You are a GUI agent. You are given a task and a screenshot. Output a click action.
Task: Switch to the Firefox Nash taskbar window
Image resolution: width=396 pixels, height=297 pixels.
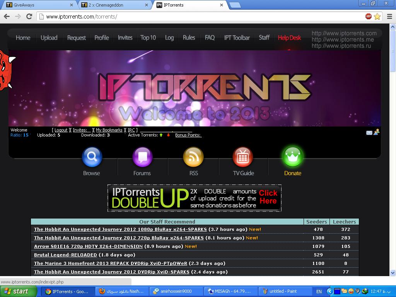click(x=122, y=292)
